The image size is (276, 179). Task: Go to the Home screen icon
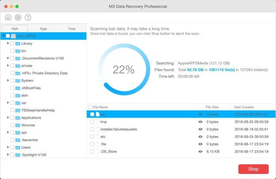(8, 17)
